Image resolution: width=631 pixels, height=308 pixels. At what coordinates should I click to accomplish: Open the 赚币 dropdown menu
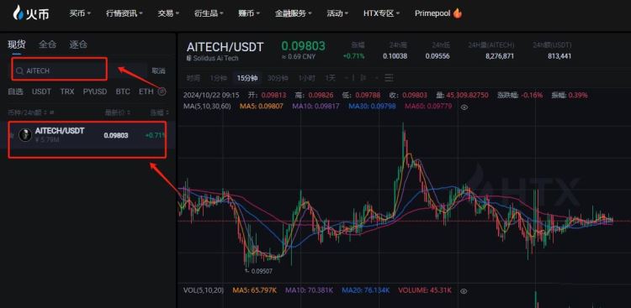click(249, 13)
